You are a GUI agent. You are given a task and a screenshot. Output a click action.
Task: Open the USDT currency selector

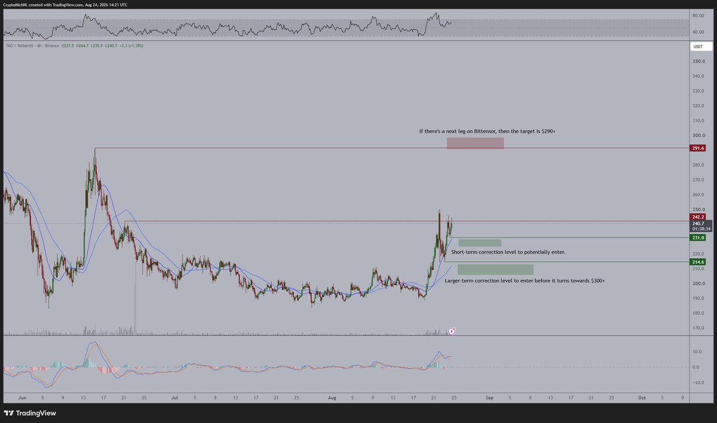pyautogui.click(x=698, y=47)
